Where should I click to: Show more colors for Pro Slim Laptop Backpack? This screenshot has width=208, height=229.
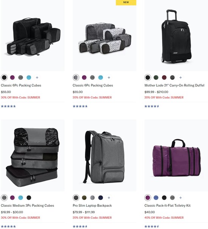pyautogui.click(x=109, y=198)
